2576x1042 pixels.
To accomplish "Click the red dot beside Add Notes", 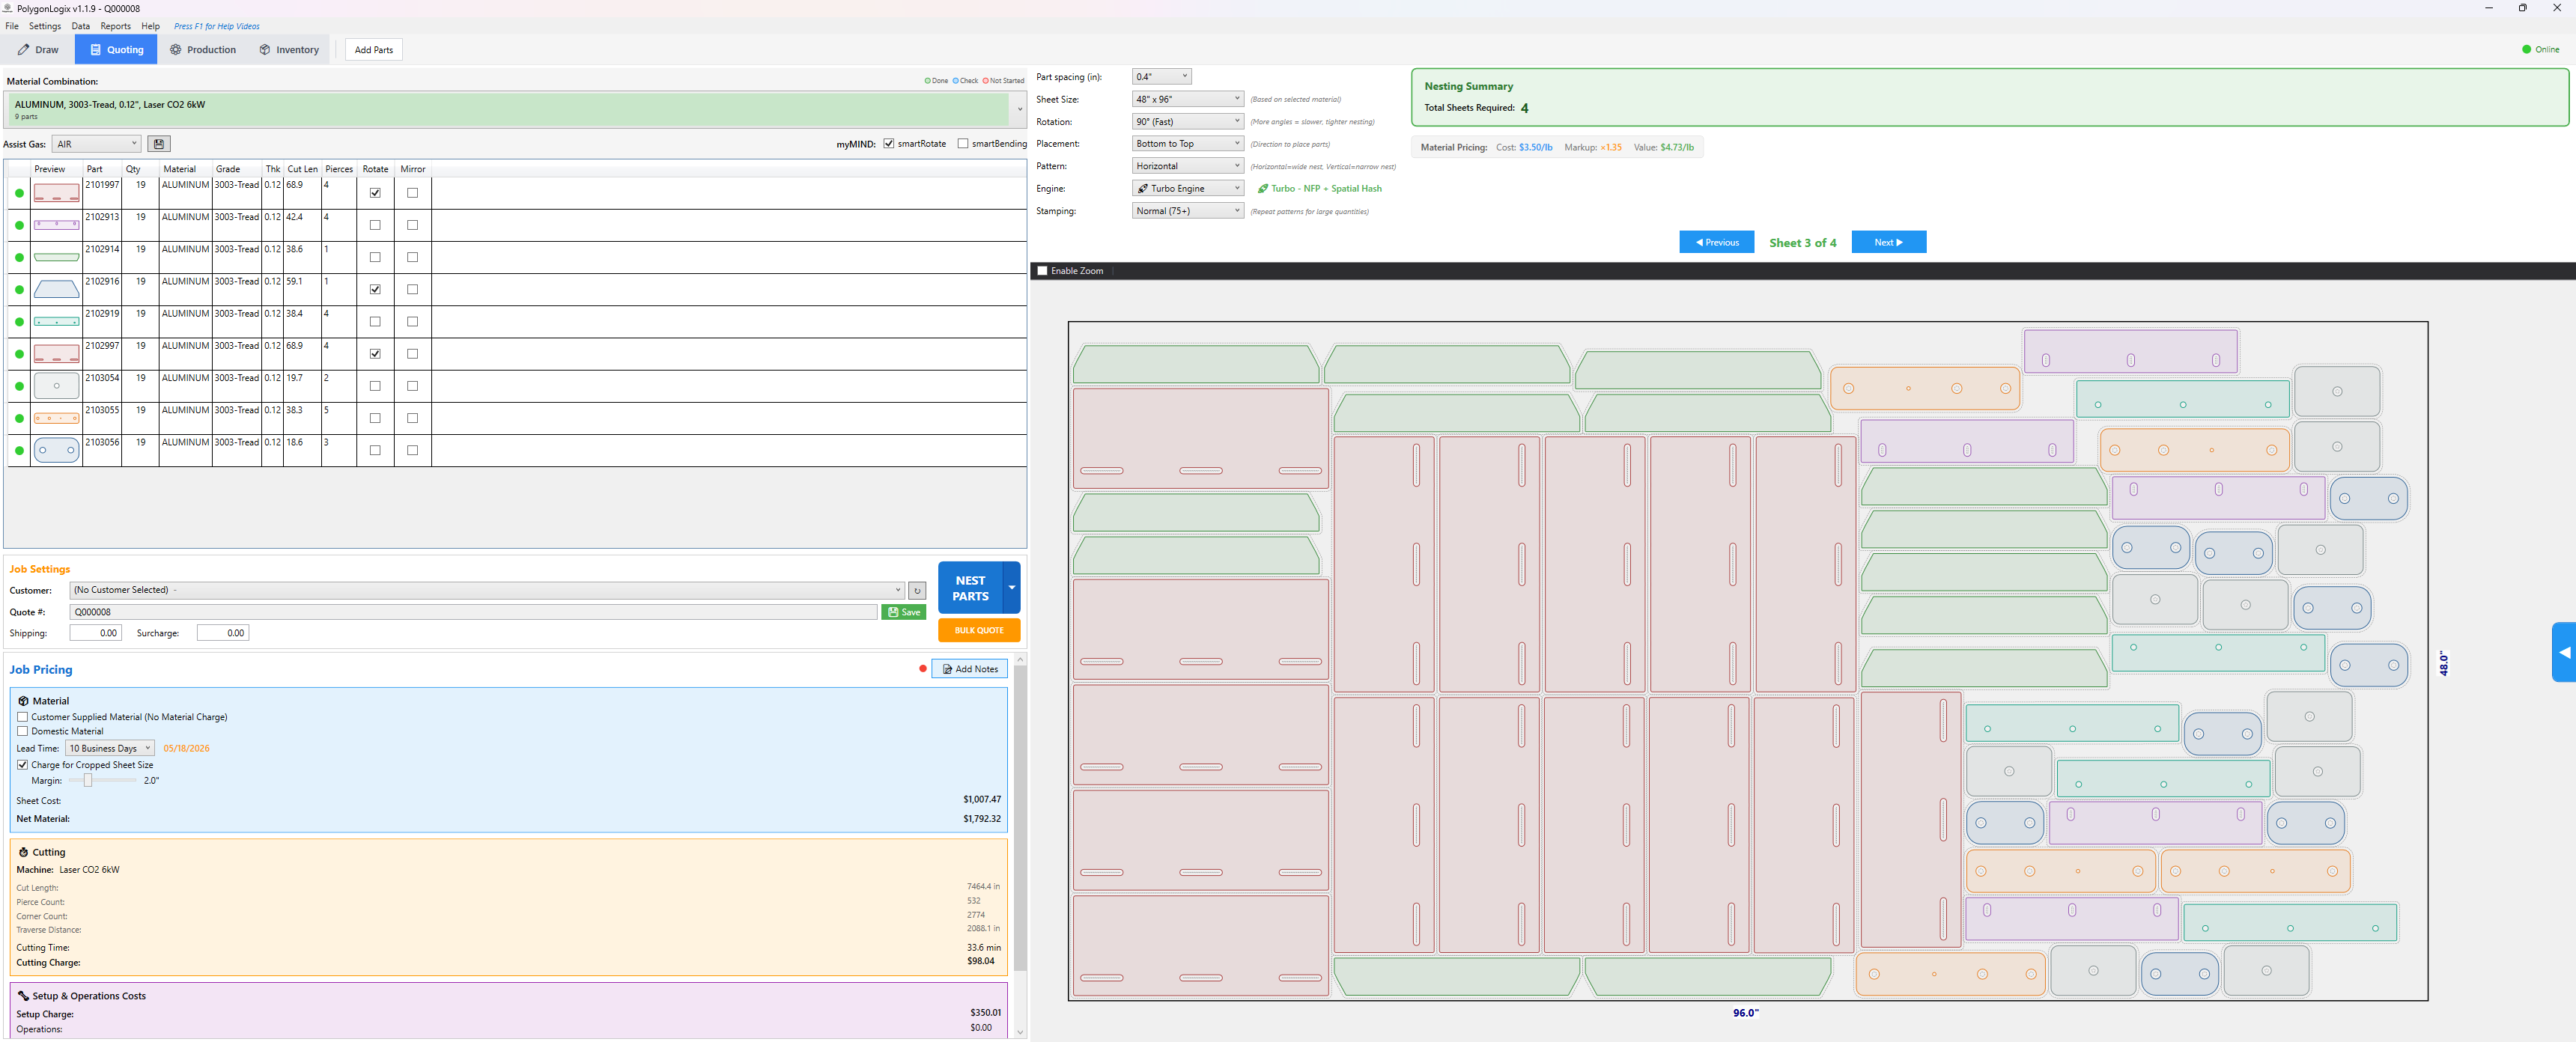I will (x=922, y=669).
